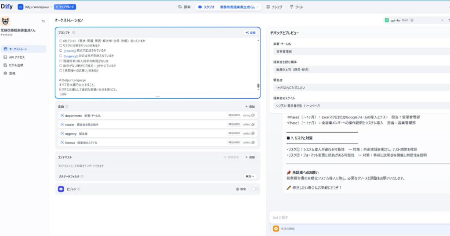Image resolution: width=450 pixels, height=236 pixels.
Task: Click the prompt scrollbar down arrow
Action: [258, 89]
